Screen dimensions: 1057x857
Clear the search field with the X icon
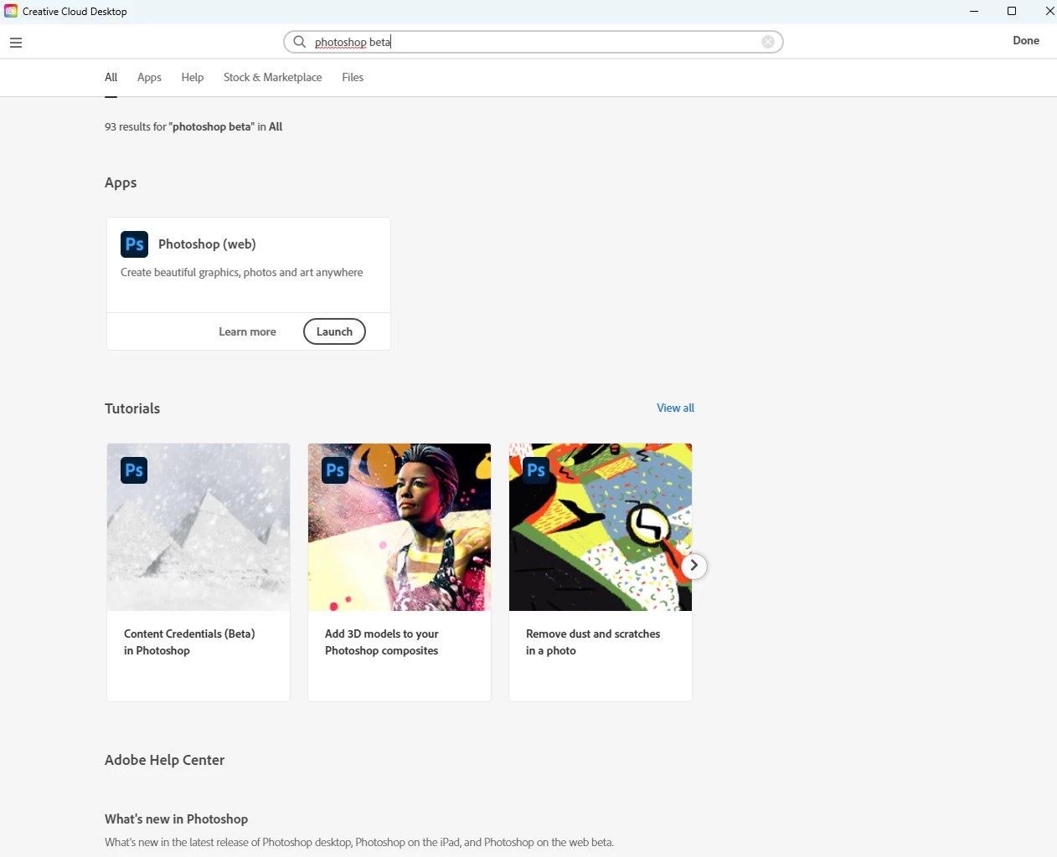[768, 42]
